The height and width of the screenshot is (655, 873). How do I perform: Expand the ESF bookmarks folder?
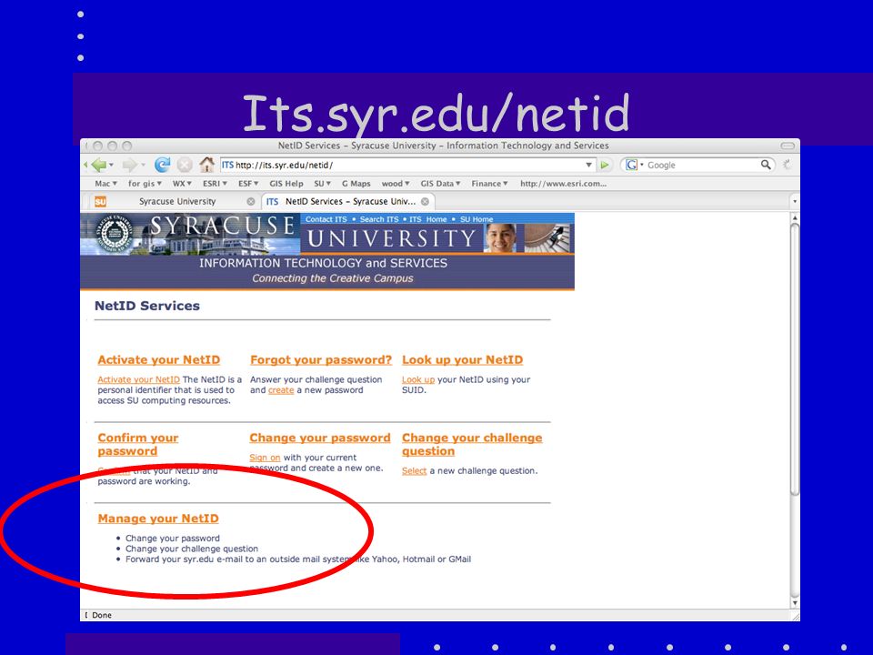tap(248, 183)
